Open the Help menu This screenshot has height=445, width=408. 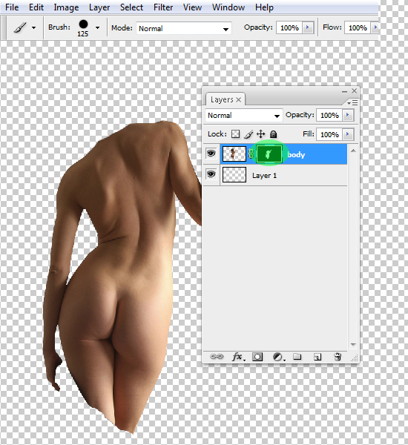click(x=264, y=7)
